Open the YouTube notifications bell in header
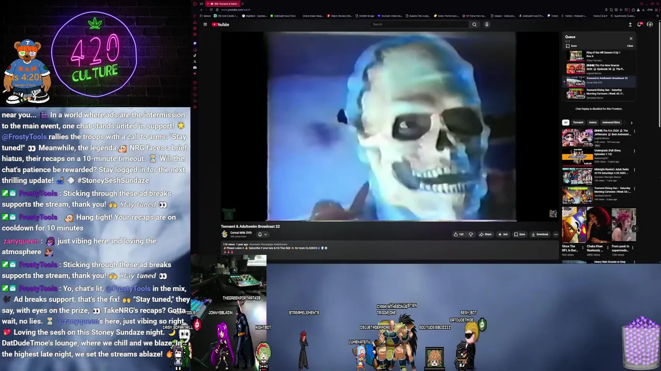The width and height of the screenshot is (661, 371). (640, 24)
